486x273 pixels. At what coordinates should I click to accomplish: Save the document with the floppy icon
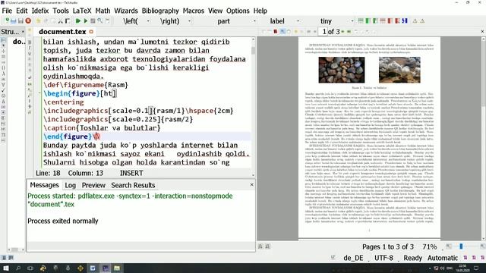pos(21,21)
